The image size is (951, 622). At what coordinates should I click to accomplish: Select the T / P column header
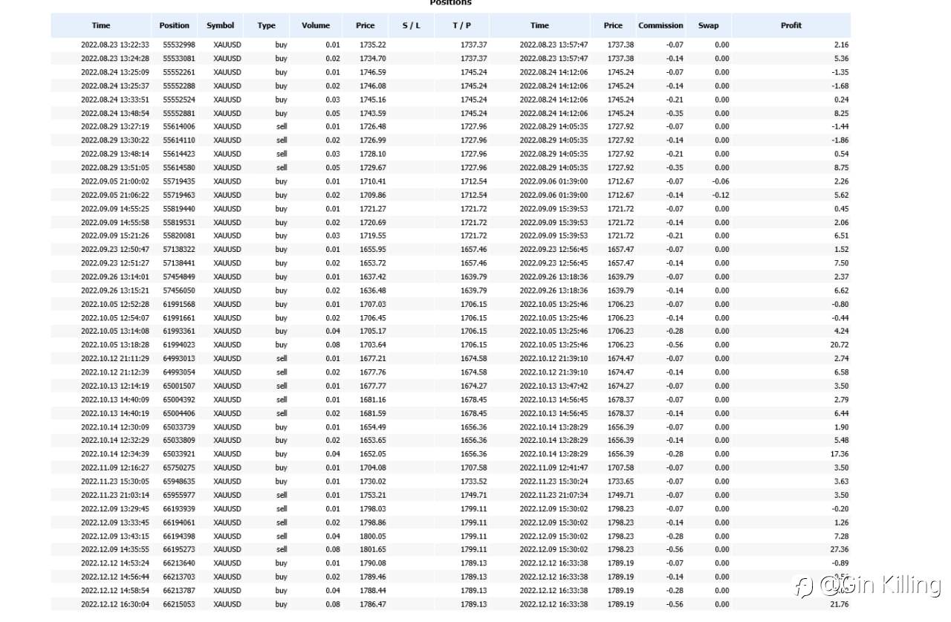click(x=462, y=25)
